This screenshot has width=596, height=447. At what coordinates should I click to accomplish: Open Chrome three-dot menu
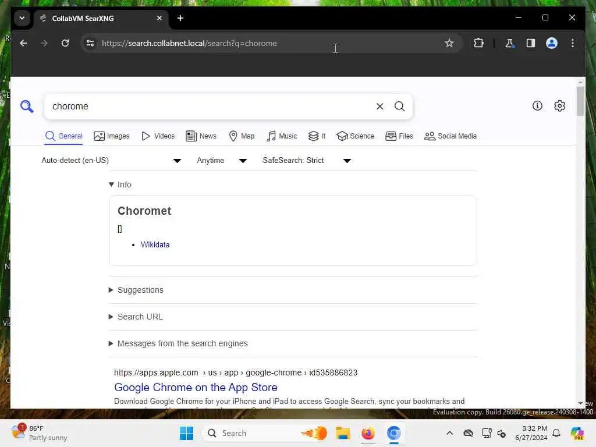pos(573,43)
